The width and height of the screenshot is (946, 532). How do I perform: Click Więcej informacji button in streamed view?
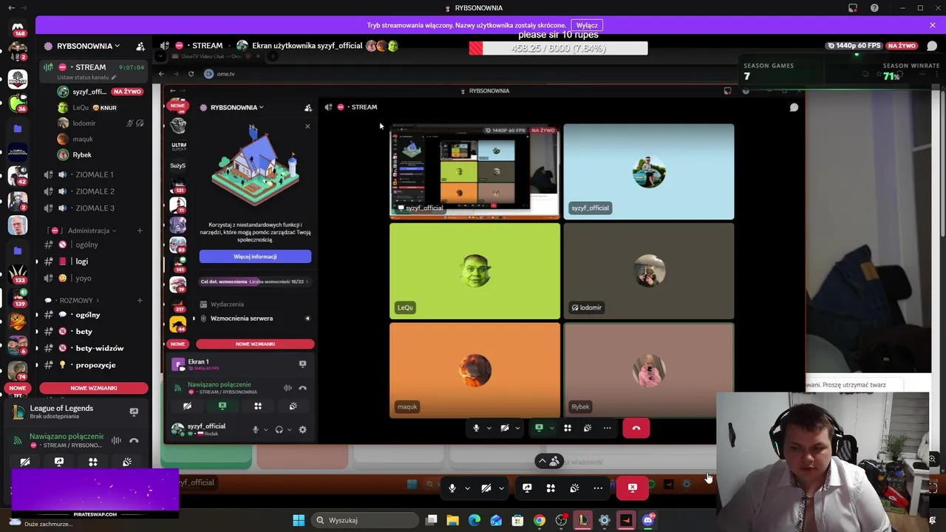(x=255, y=256)
